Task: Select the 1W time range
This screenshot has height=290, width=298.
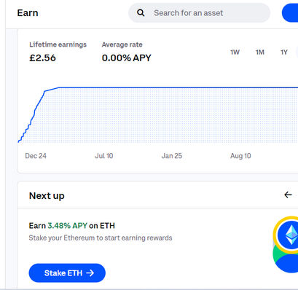Action: point(235,52)
